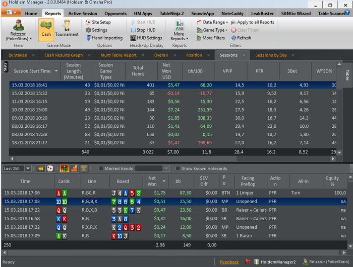Close the Multi Table Report tab
353x267 pixels.
click(x=143, y=55)
